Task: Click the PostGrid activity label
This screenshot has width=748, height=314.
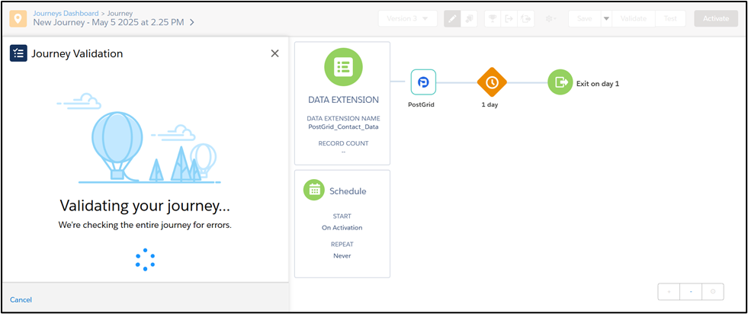Action: (x=421, y=105)
